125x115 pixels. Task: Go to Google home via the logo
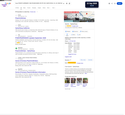(8, 3)
